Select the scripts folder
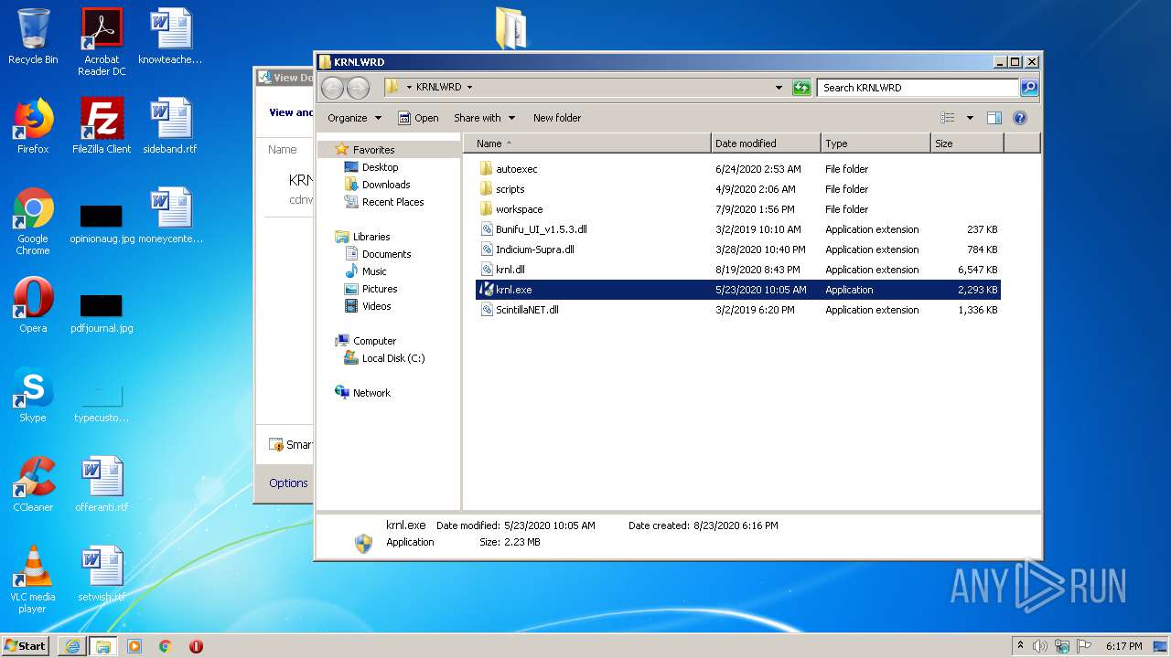 click(737, 189)
